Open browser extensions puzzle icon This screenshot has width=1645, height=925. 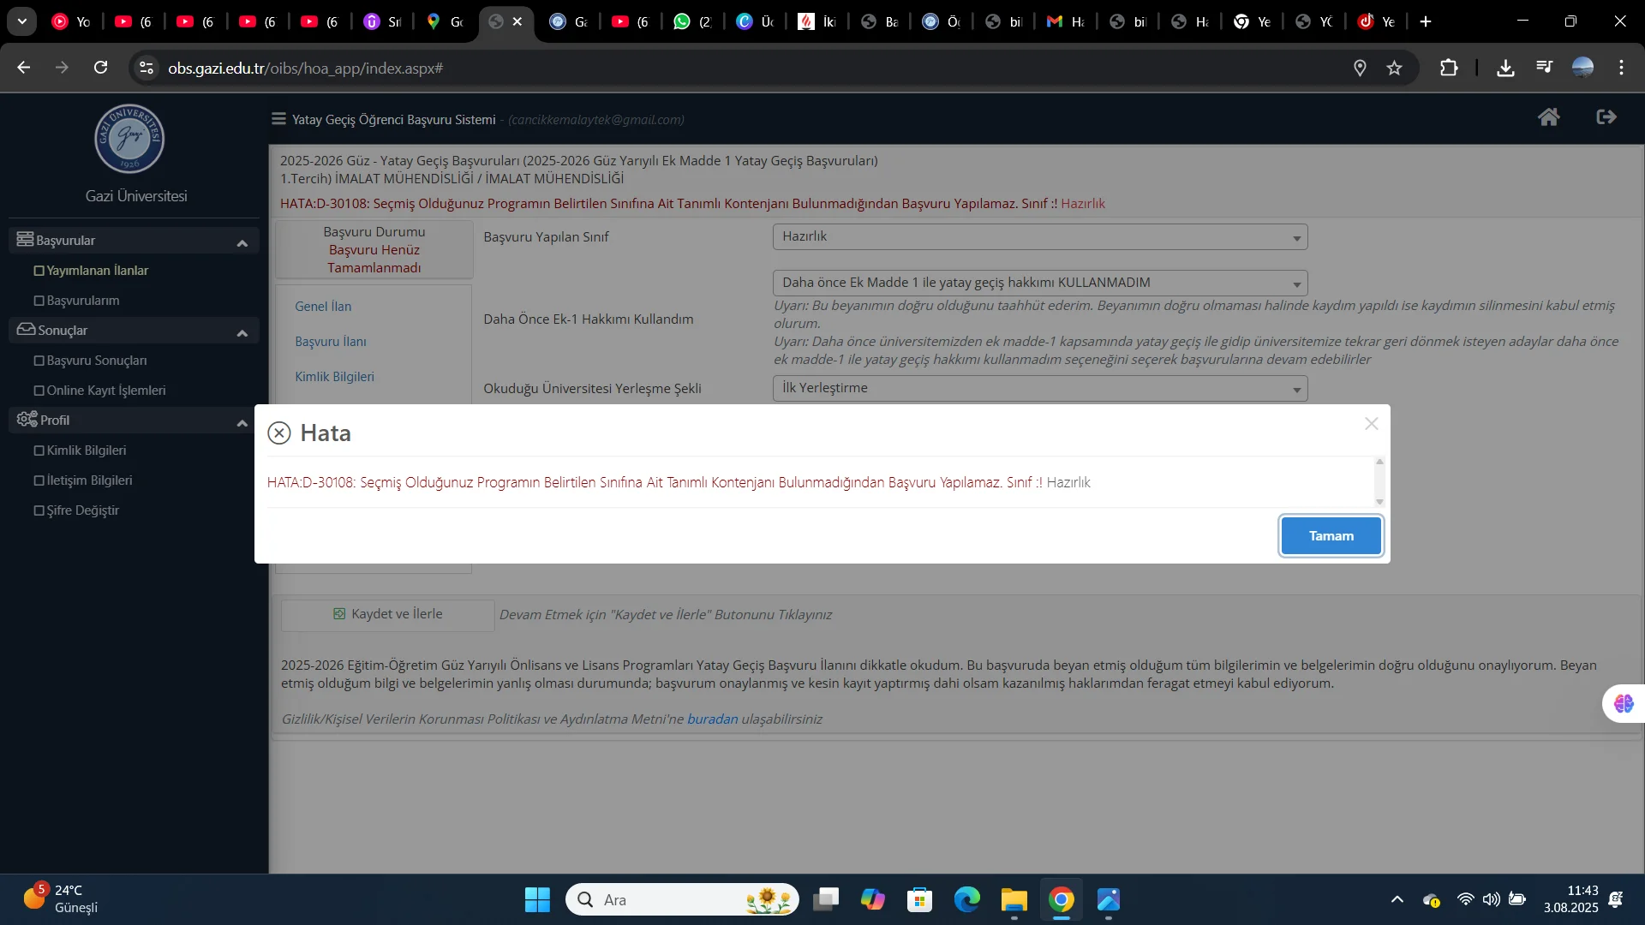point(1449,68)
